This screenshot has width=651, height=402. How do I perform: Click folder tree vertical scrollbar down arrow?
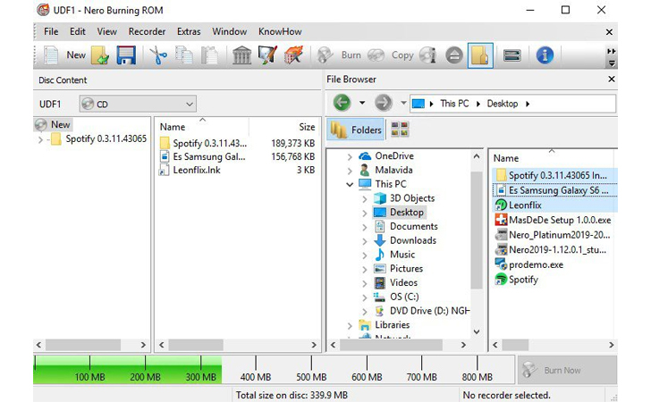[x=477, y=331]
